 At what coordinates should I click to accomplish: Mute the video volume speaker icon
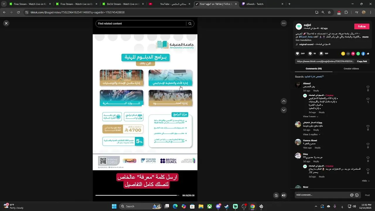click(284, 195)
